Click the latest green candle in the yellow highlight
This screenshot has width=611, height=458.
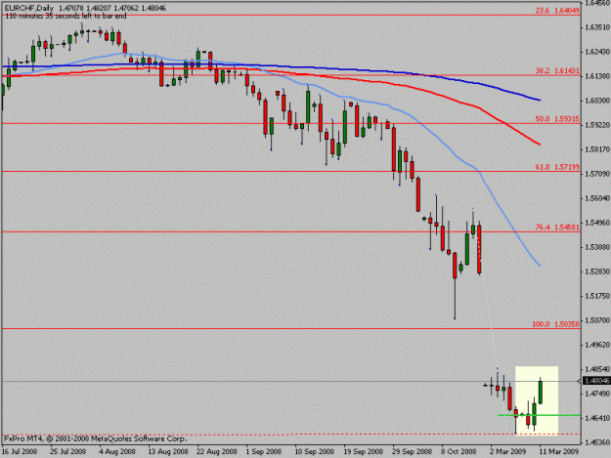pos(541,392)
